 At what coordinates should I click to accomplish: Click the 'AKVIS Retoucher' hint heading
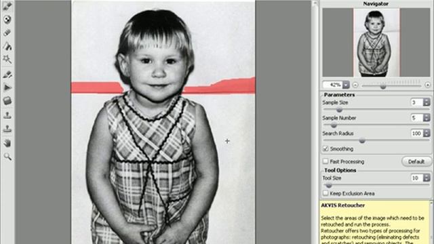[343, 205]
